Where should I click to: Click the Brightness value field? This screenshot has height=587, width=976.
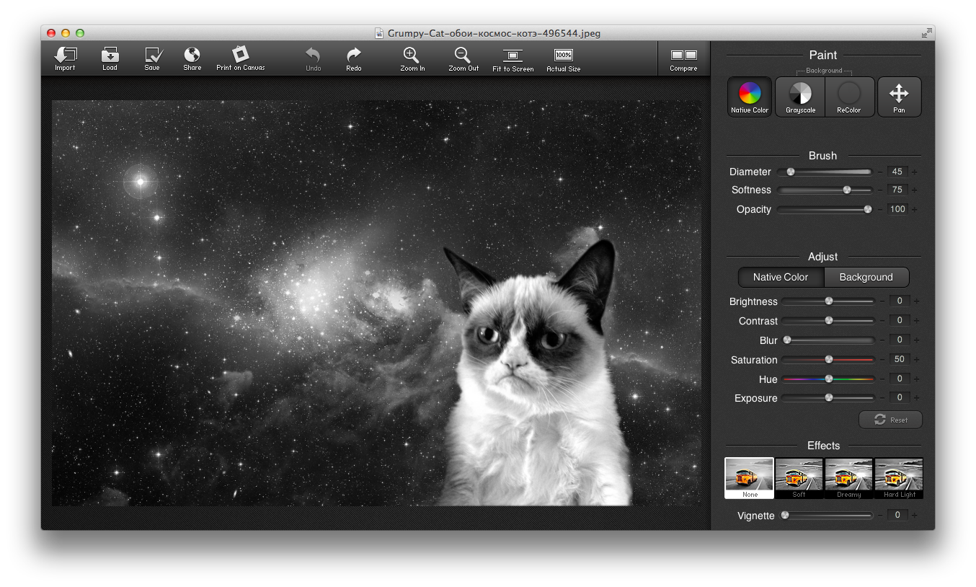tap(899, 301)
